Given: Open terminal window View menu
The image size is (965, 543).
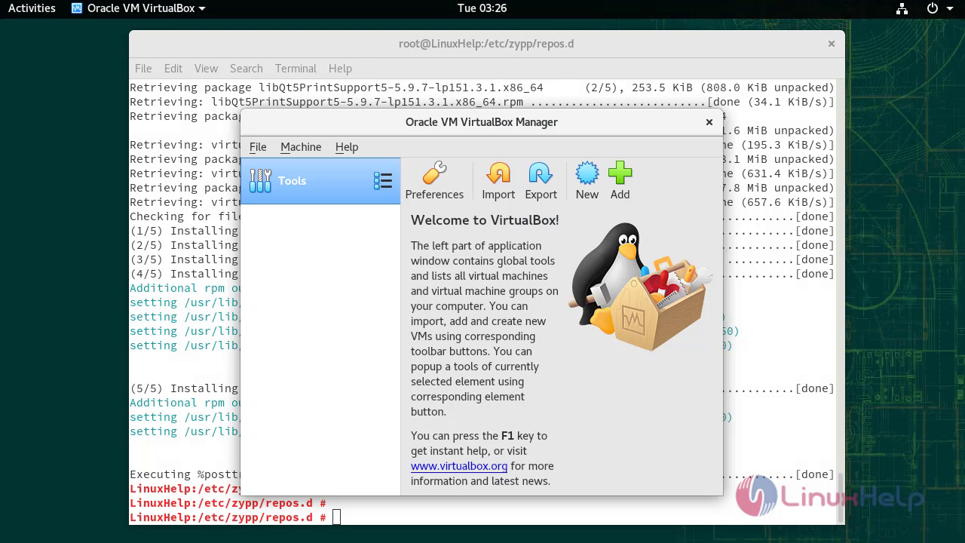Looking at the screenshot, I should coord(206,68).
